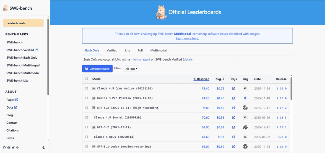Click Anthropic org logo in Claude 4 Opus row

pyautogui.click(x=245, y=137)
